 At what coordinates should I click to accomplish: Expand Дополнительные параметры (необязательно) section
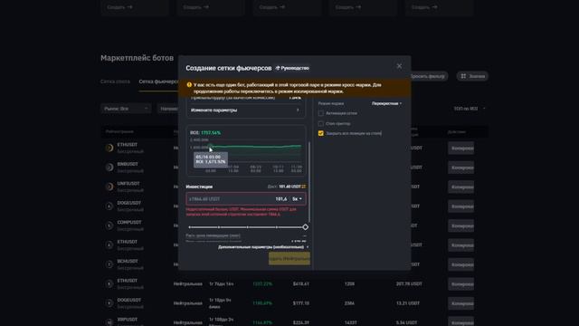tap(263, 247)
